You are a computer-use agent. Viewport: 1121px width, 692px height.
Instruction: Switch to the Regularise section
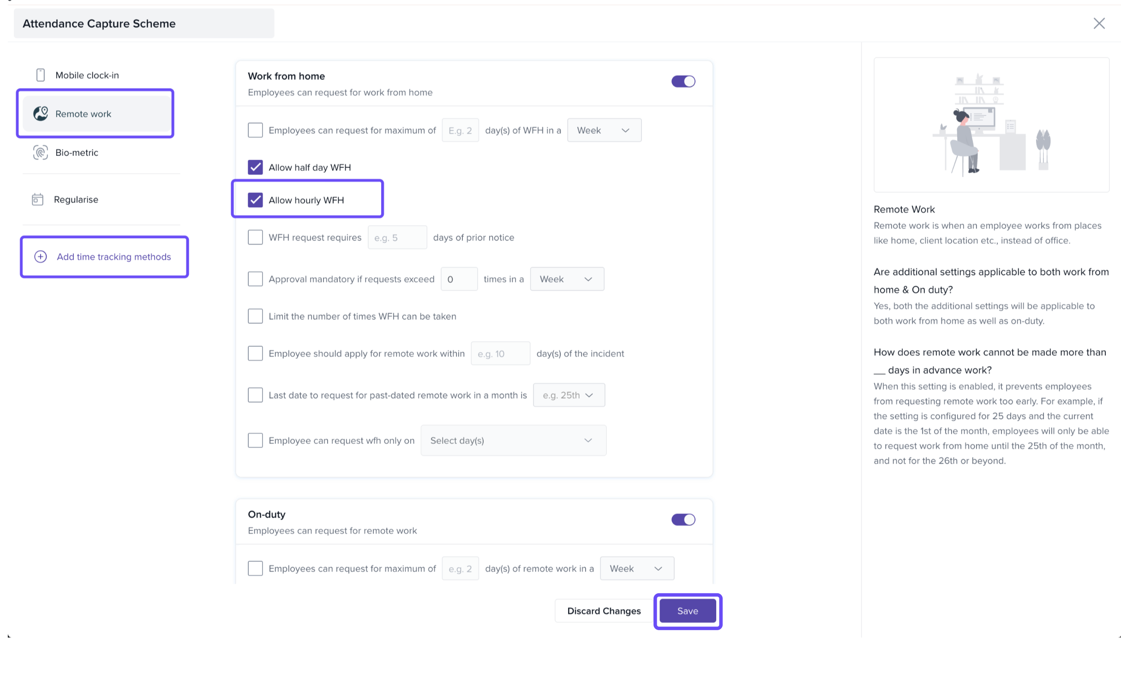tap(76, 200)
